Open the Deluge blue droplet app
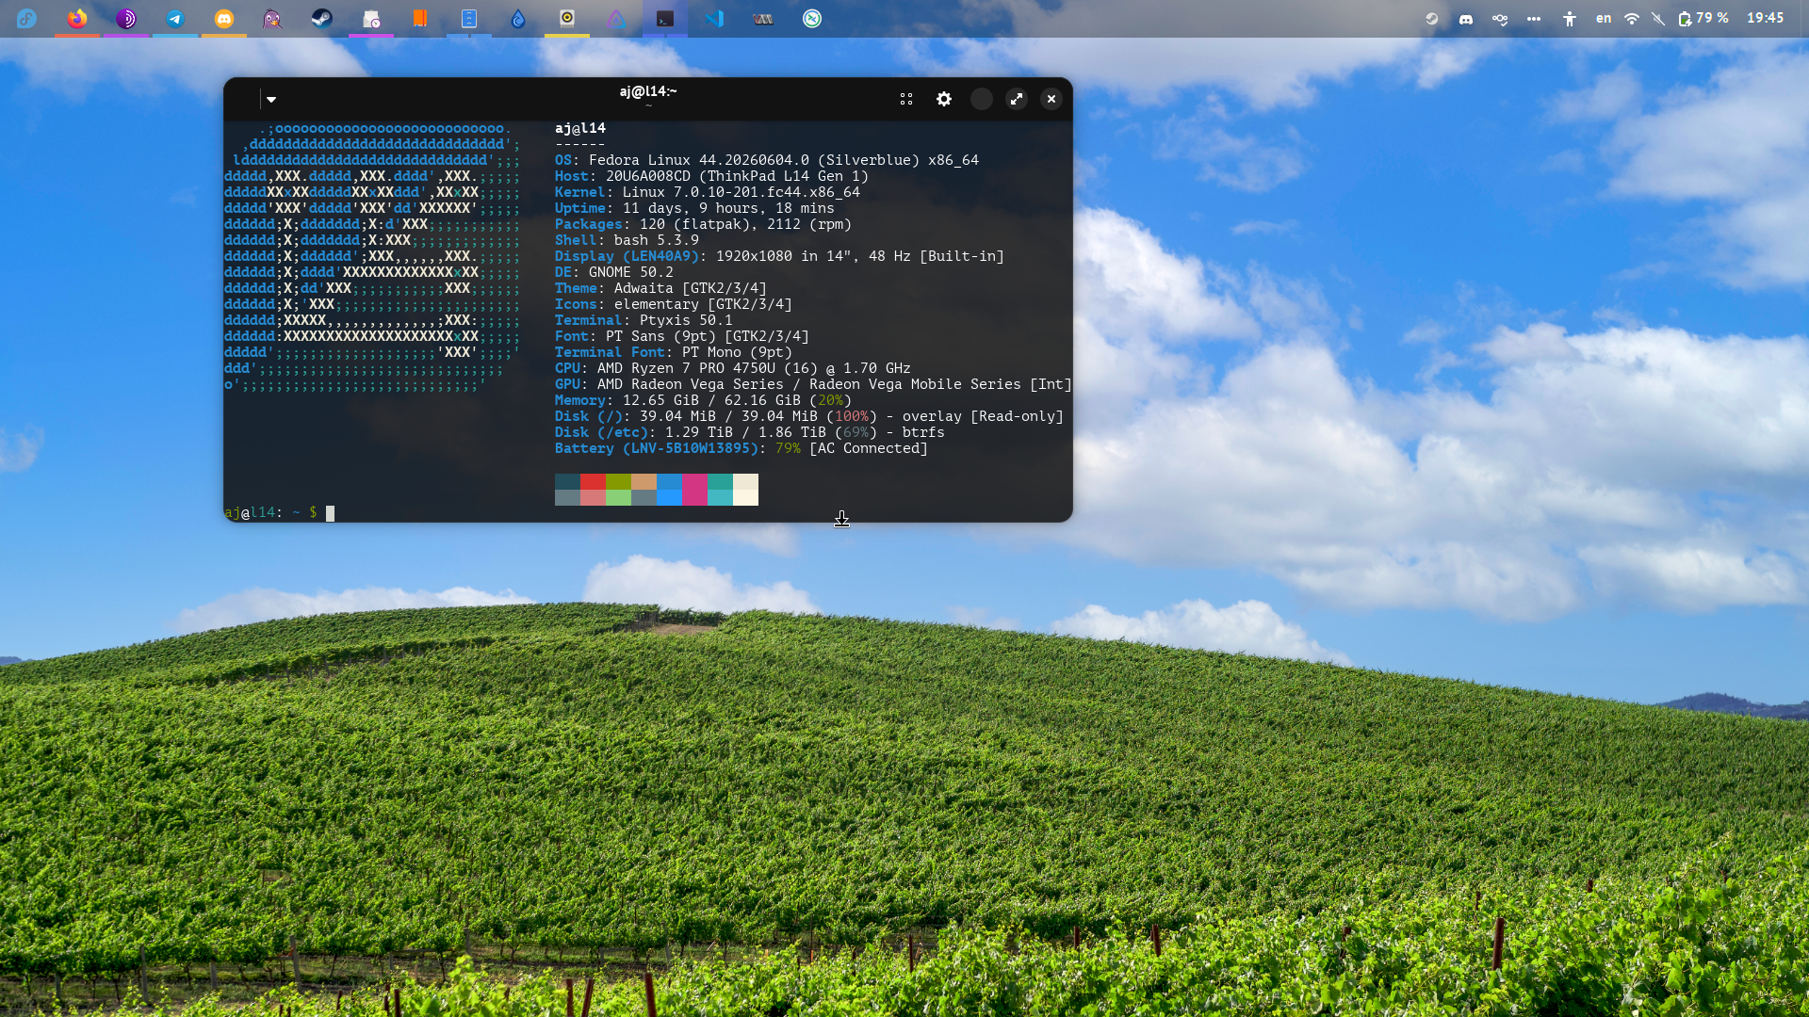This screenshot has width=1809, height=1017. click(x=518, y=19)
